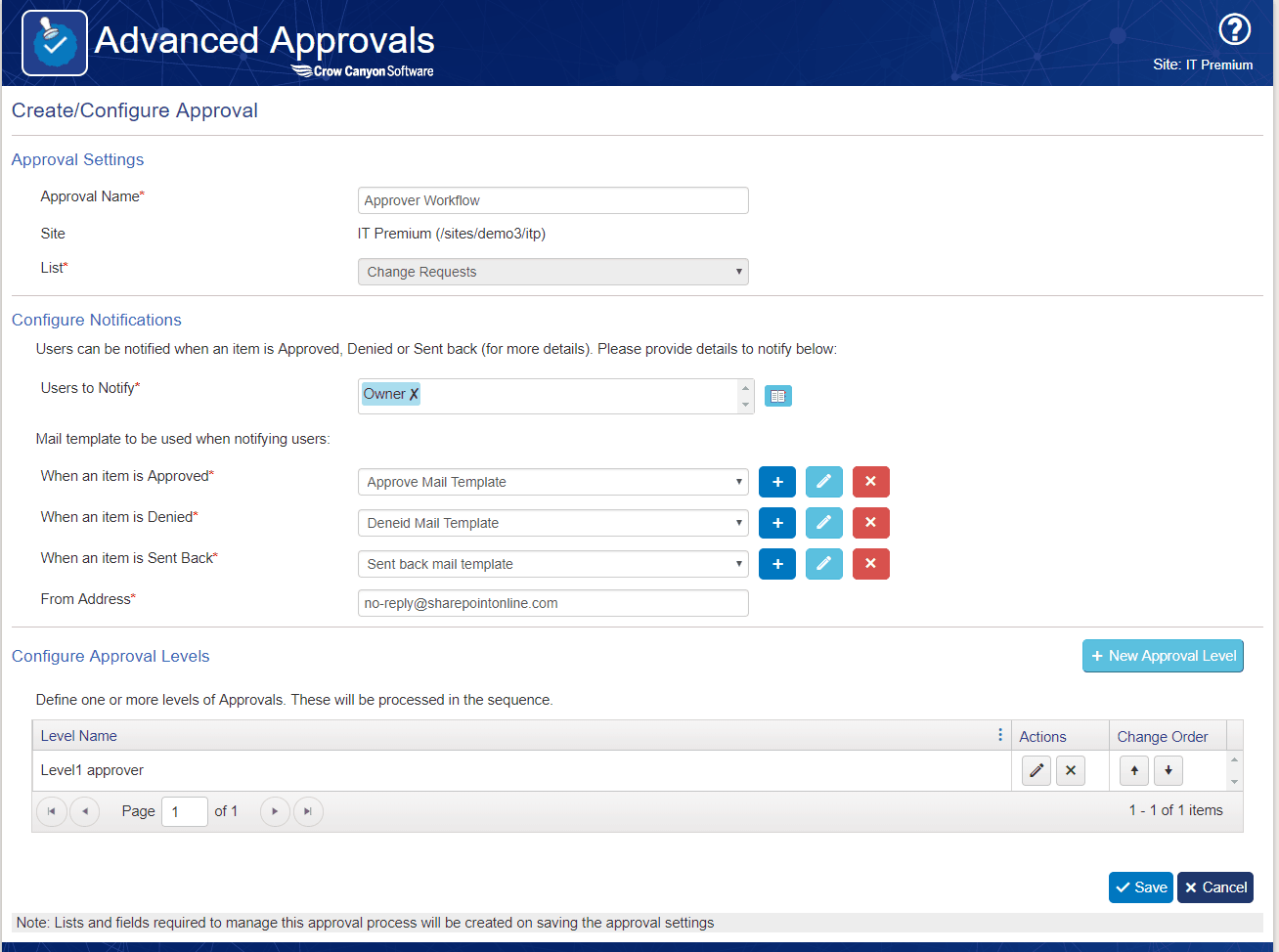Click the New Approval Level button
1279x952 pixels.
point(1163,656)
